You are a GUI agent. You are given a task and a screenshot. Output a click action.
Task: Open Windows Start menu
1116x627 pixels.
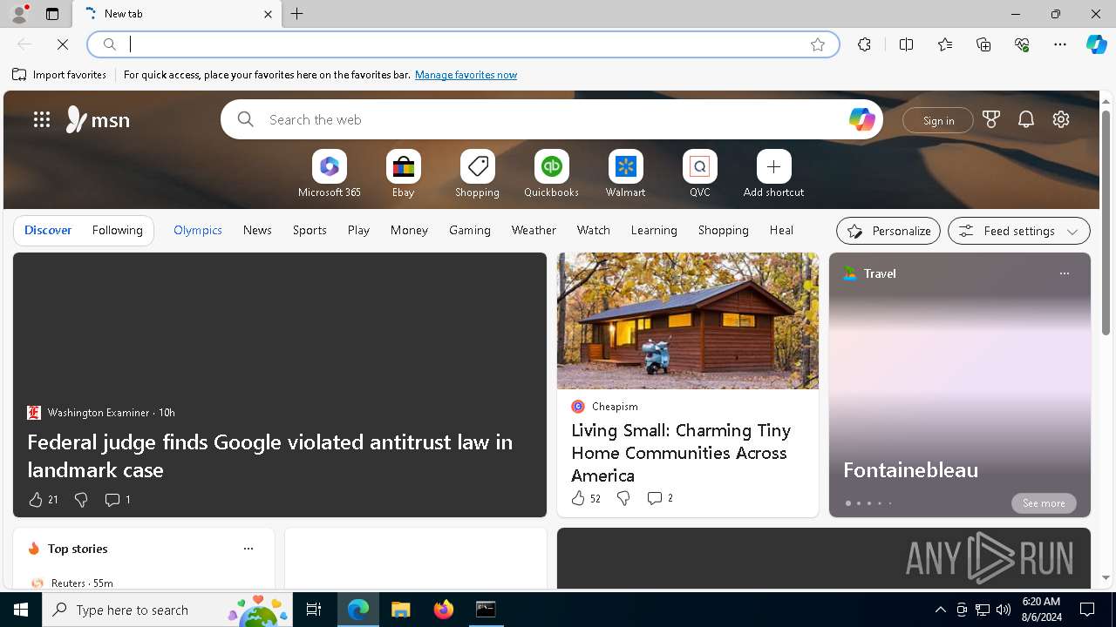click(x=21, y=610)
